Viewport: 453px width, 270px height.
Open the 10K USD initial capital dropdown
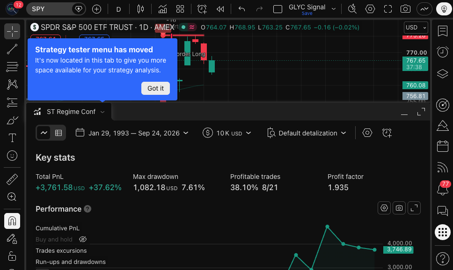point(227,133)
